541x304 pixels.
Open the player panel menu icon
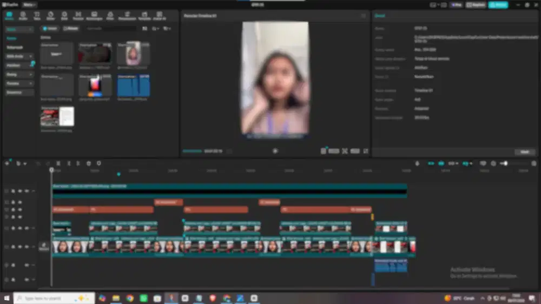(364, 16)
